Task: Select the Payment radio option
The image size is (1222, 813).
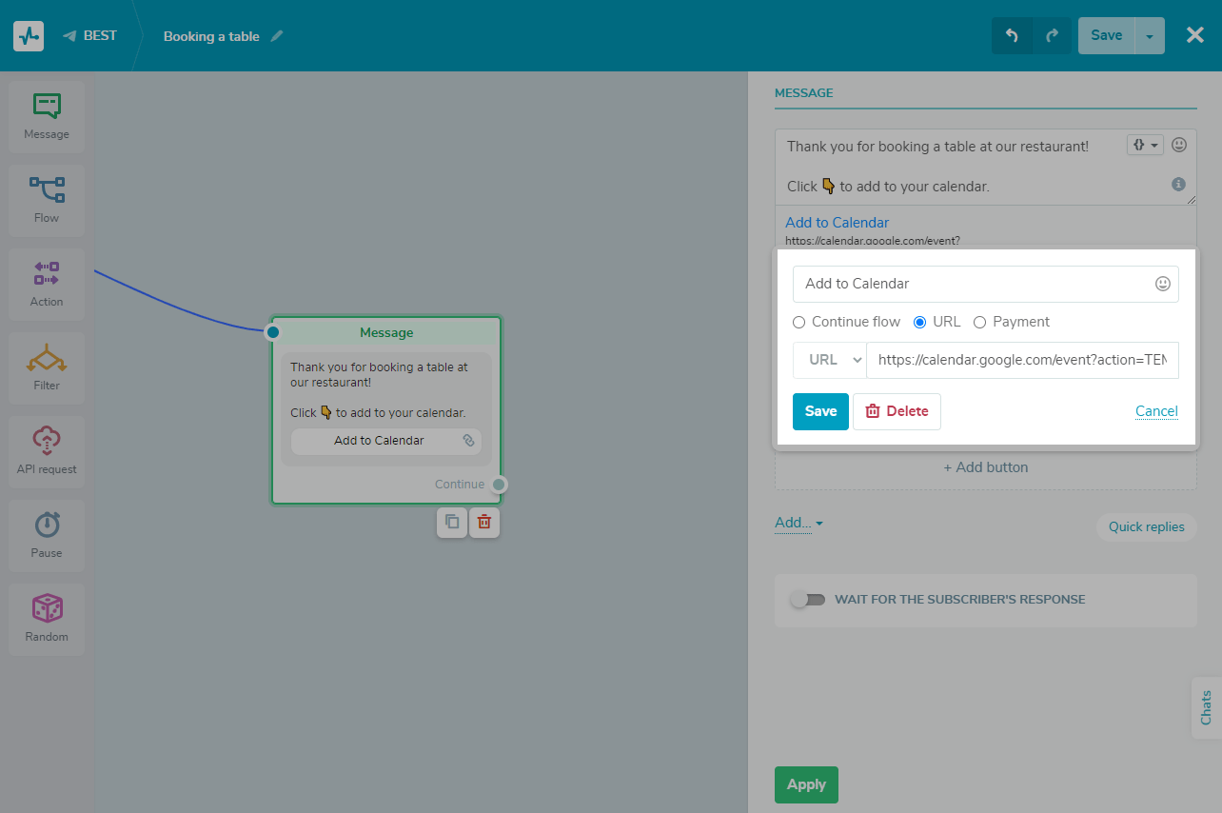Action: 980,322
